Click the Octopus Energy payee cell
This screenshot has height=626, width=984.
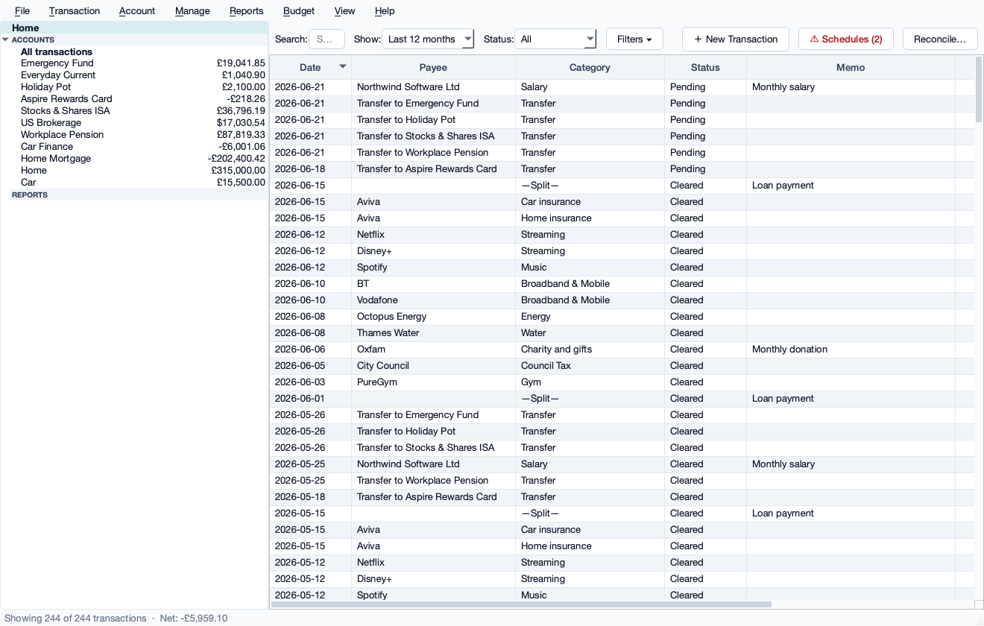[x=433, y=317]
